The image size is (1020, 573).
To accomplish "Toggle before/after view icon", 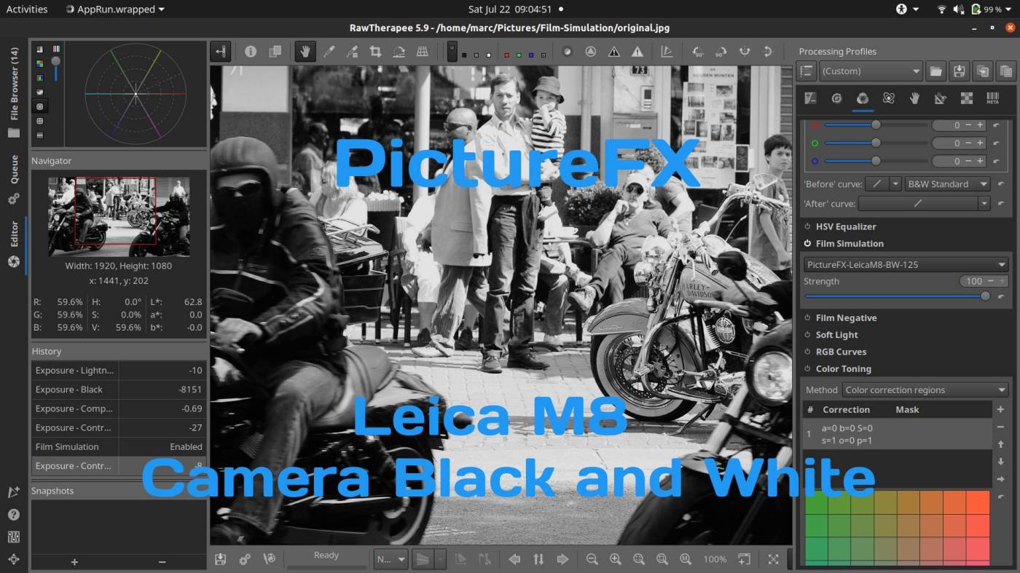I will pyautogui.click(x=275, y=52).
